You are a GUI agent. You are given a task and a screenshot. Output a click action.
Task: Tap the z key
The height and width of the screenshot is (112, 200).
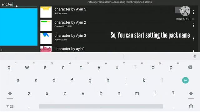point(29,94)
